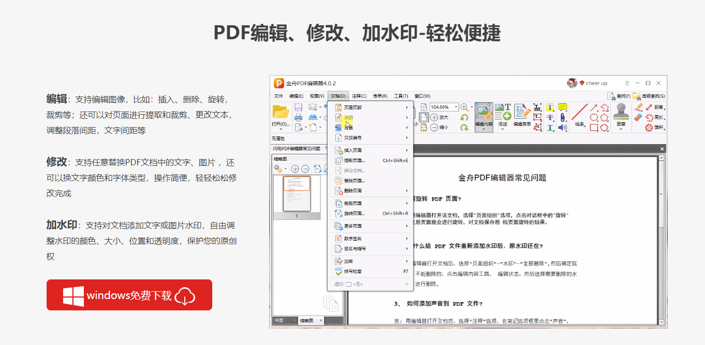Screen dimensions: 705x345
Task: Select the underline text T icon
Action: 550,128
